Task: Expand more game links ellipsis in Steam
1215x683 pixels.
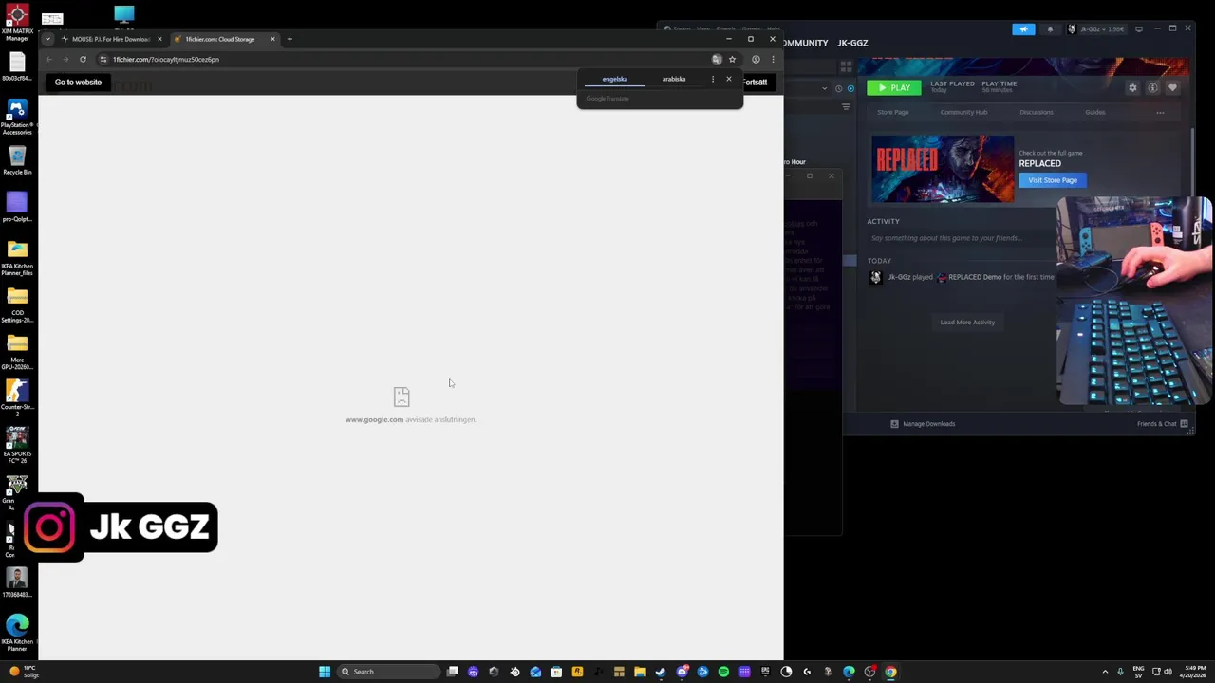Action: coord(1160,112)
